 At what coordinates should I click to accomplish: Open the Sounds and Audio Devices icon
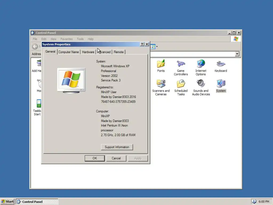[201, 88]
